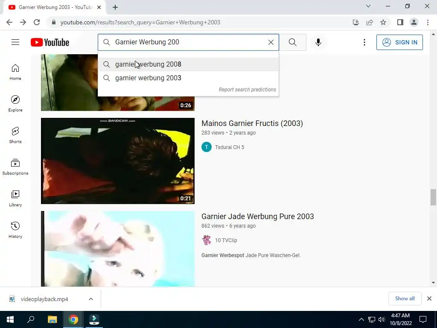Click the install app icon in address bar

(356, 22)
